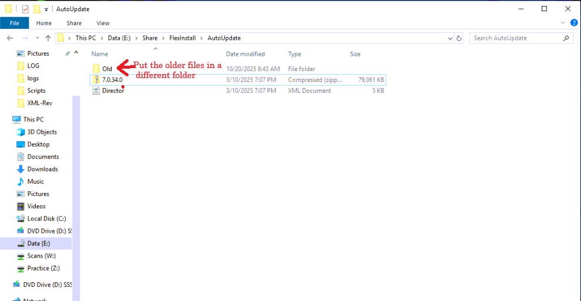Viewport: 581px width, 301px height.
Task: Switch to the View ribbon tab
Action: (x=103, y=23)
